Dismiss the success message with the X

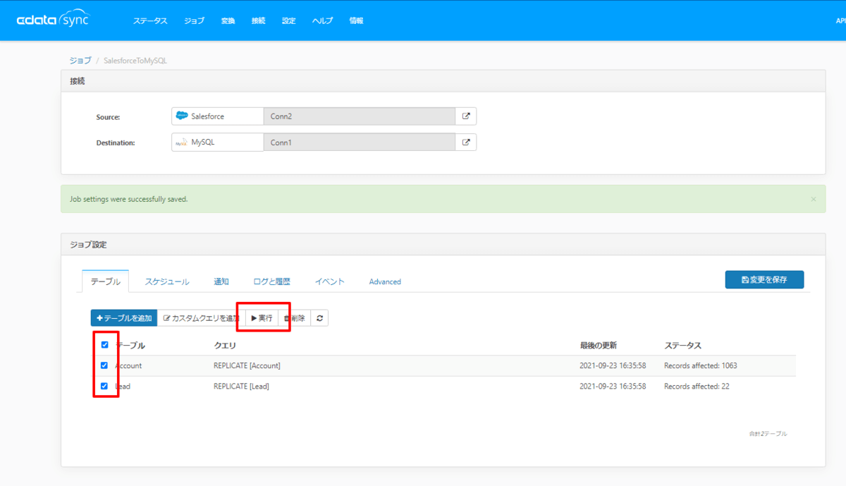813,199
